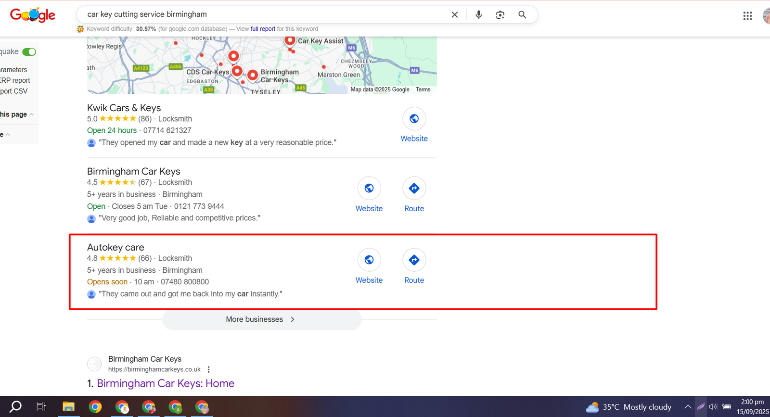Open Birmingham Car Keys: Home result
The width and height of the screenshot is (770, 417).
pyautogui.click(x=166, y=383)
